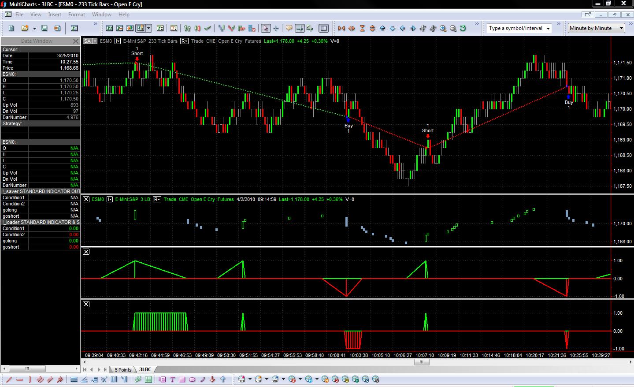Close the third indicator subchart
This screenshot has width=634, height=387.
[x=86, y=252]
